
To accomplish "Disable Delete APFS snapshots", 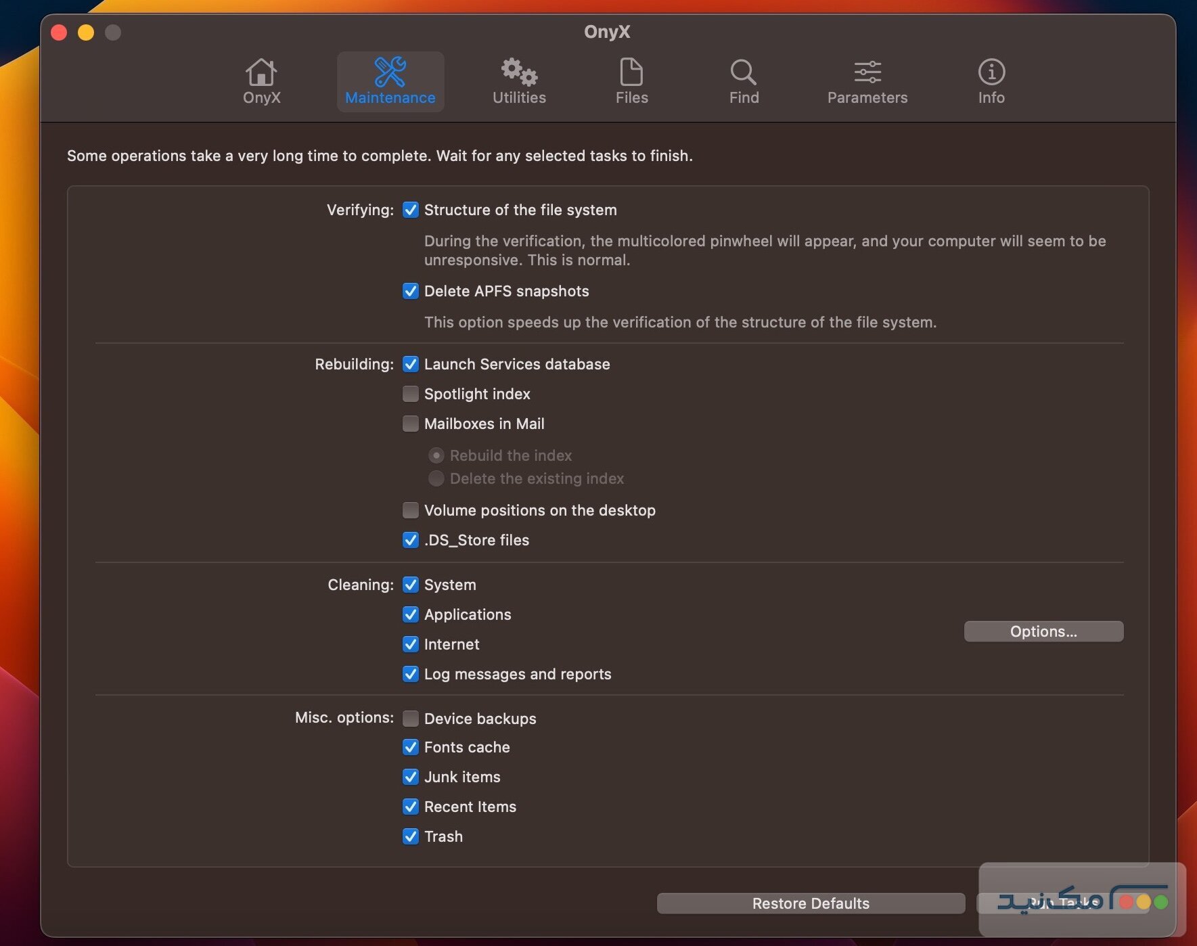I will (x=411, y=291).
